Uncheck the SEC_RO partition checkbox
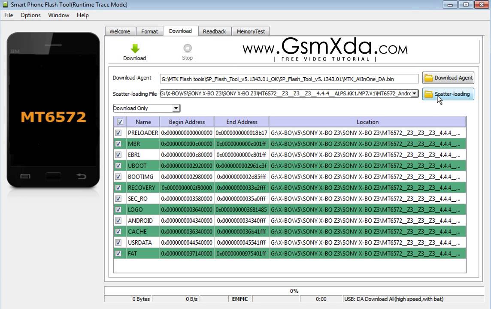The height and width of the screenshot is (309, 491). click(118, 198)
